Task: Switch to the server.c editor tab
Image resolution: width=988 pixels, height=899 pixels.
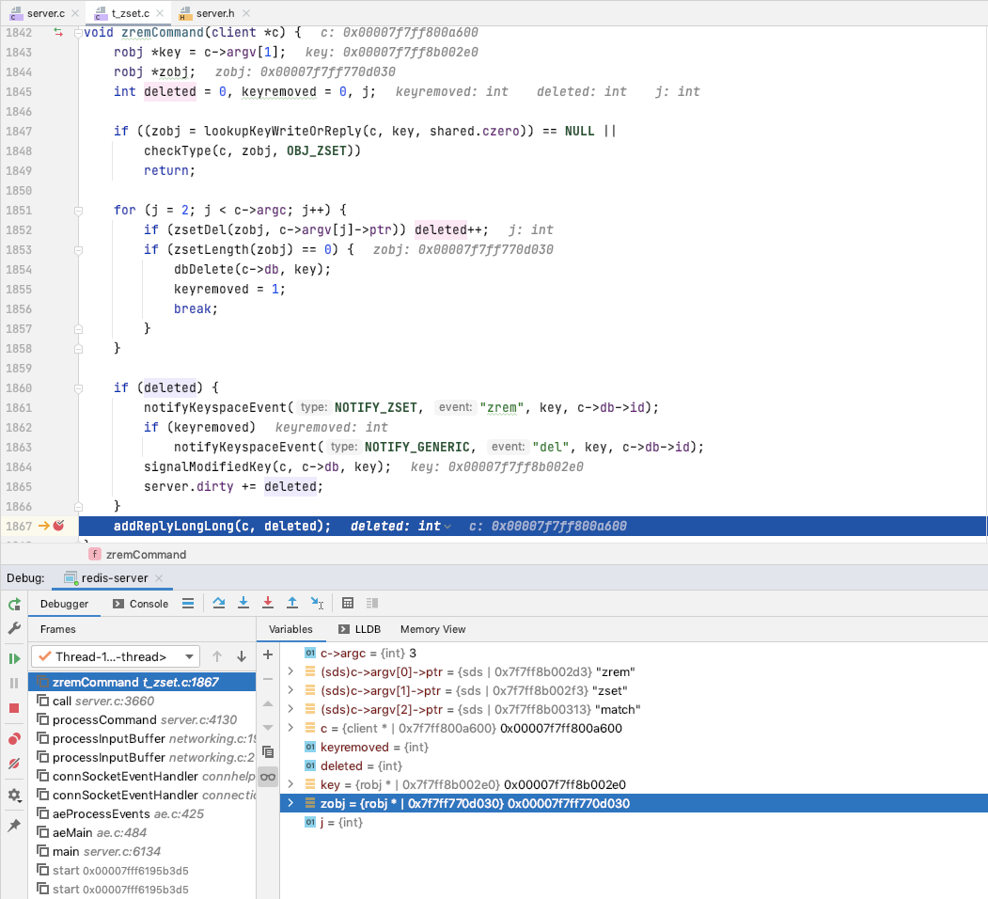Action: [45, 13]
